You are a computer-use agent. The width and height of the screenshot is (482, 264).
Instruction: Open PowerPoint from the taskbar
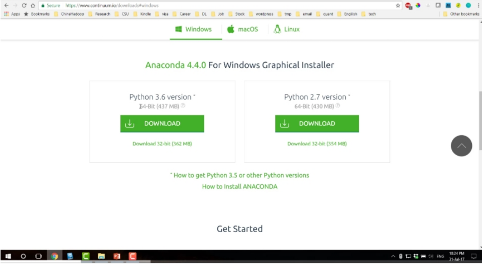coord(116,256)
